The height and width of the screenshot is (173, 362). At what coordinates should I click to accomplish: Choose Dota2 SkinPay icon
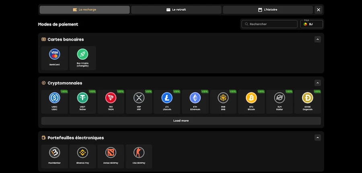(x=111, y=152)
